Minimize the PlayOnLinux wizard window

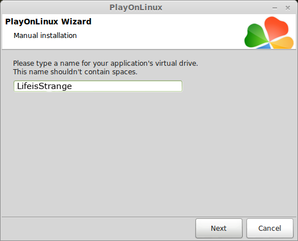click(275, 8)
